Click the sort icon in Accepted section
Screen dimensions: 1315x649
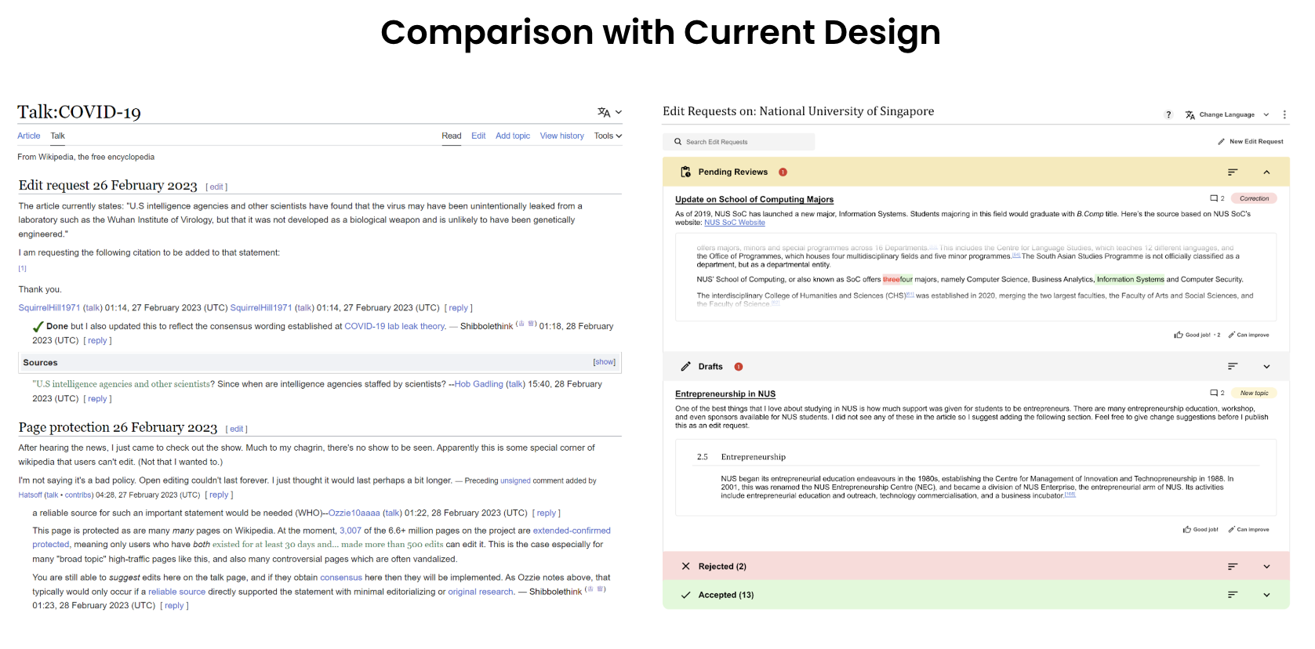1233,595
